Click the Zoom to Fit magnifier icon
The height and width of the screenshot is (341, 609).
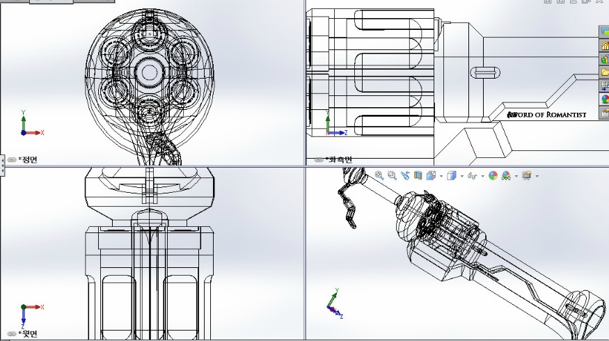(x=379, y=176)
